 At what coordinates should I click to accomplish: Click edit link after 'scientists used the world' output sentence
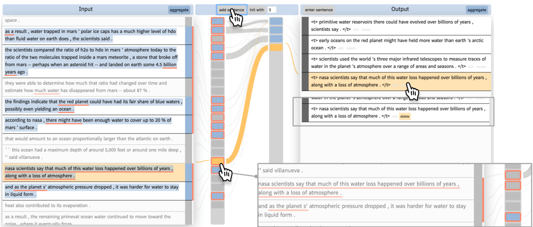pyautogui.click(x=471, y=67)
